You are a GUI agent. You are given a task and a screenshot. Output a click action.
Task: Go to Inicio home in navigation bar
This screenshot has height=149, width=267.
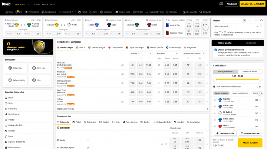point(9,12)
